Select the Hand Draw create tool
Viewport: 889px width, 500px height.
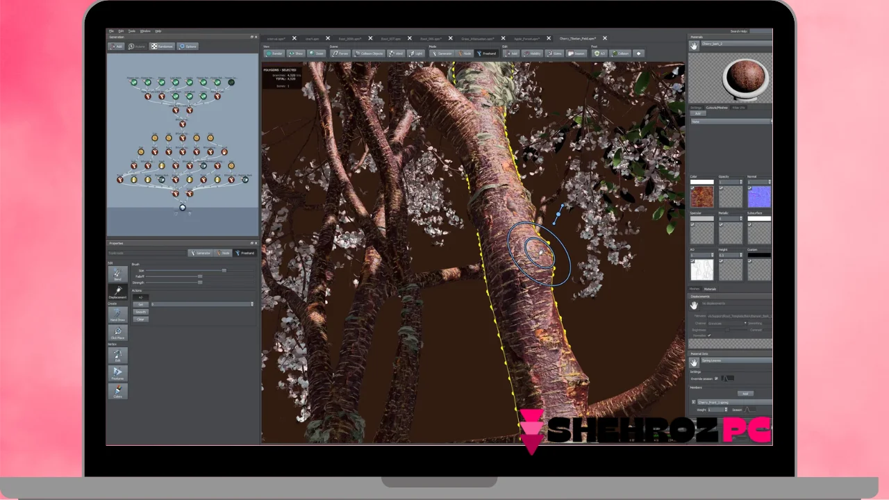click(x=118, y=315)
